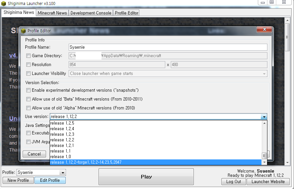Click news panel scroll down arrow
Viewport: 294px width, 189px height.
point(287,163)
